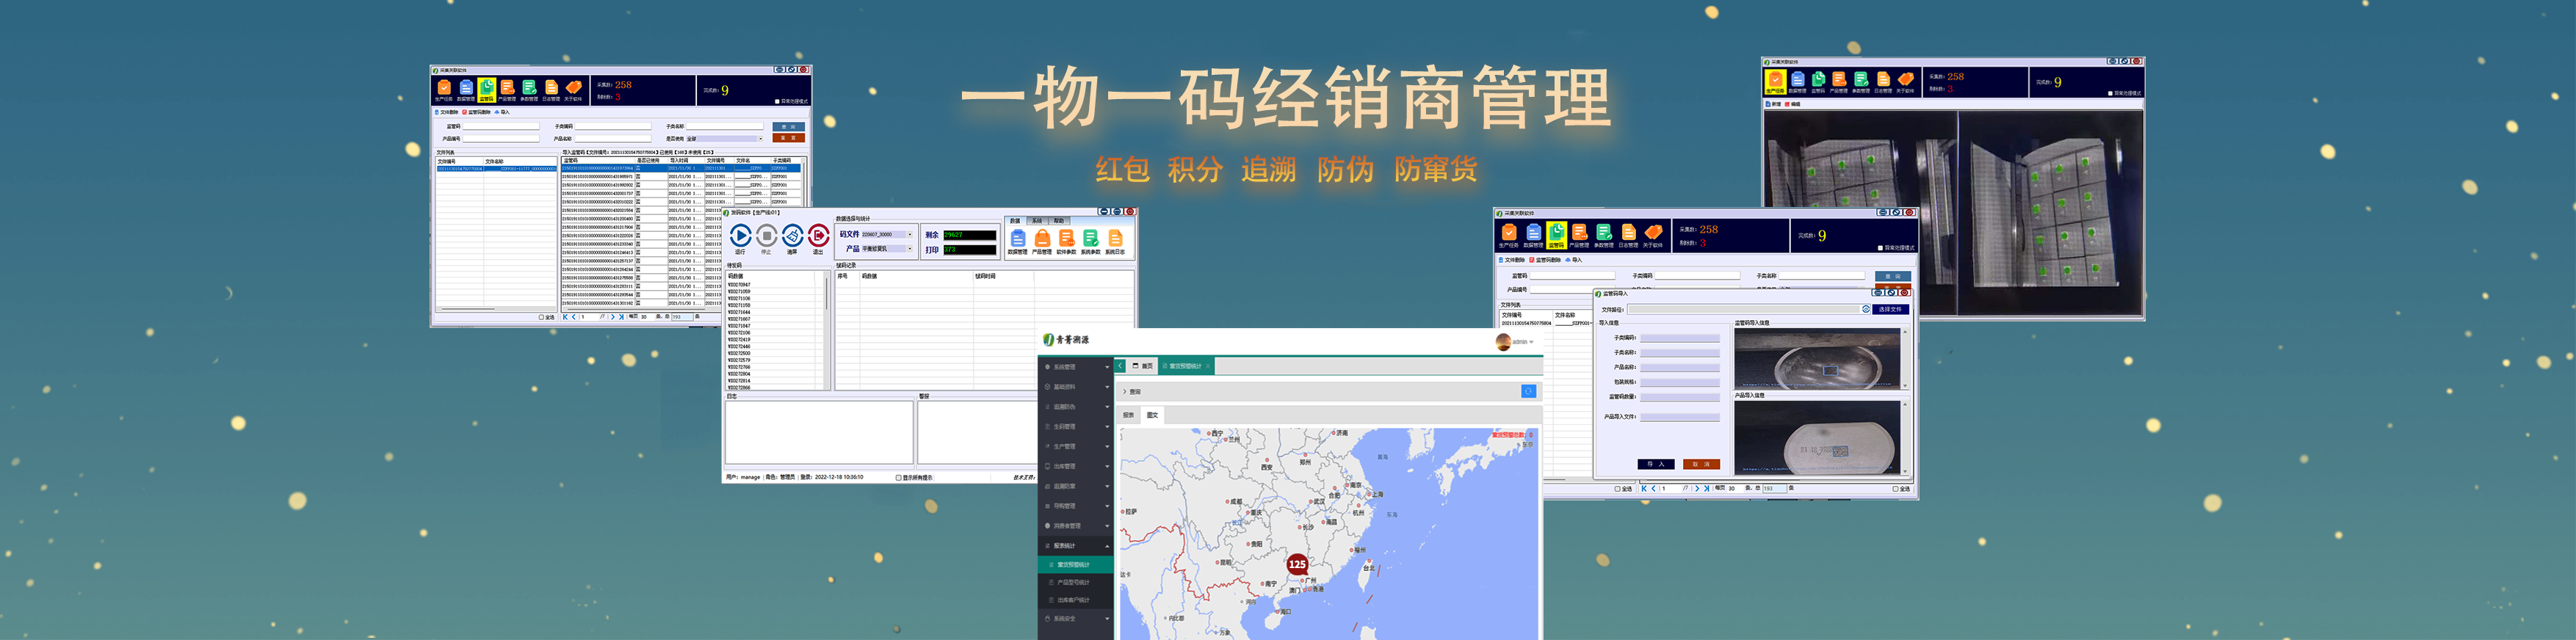Image resolution: width=2576 pixels, height=640 pixels.
Task: Toggle 全选 checkbox in left acquisition window
Action: (x=541, y=317)
